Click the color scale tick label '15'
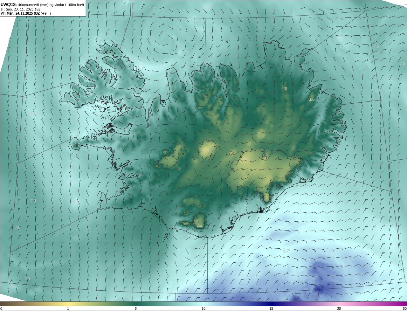Viewport: 407px width, 311px height. click(x=271, y=309)
